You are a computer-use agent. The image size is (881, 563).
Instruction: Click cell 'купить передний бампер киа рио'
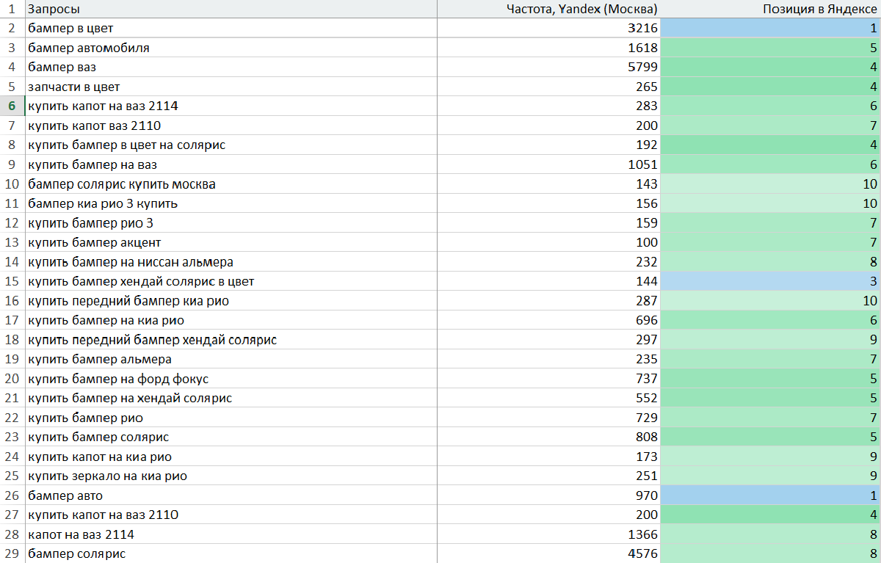tap(231, 300)
